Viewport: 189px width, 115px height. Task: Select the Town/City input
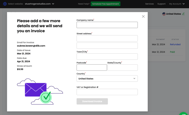coord(107,57)
